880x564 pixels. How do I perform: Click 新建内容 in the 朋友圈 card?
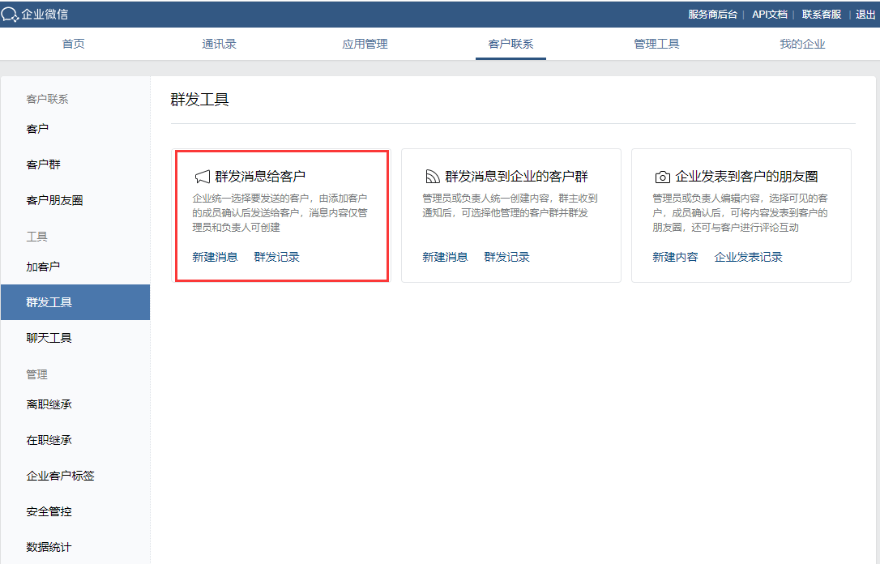675,257
